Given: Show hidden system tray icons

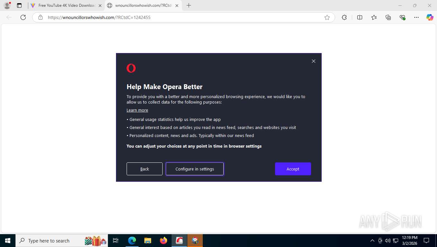Looking at the screenshot, I should [x=372, y=241].
